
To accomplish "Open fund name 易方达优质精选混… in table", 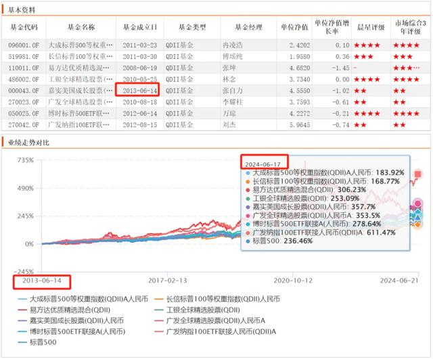I will click(x=78, y=68).
